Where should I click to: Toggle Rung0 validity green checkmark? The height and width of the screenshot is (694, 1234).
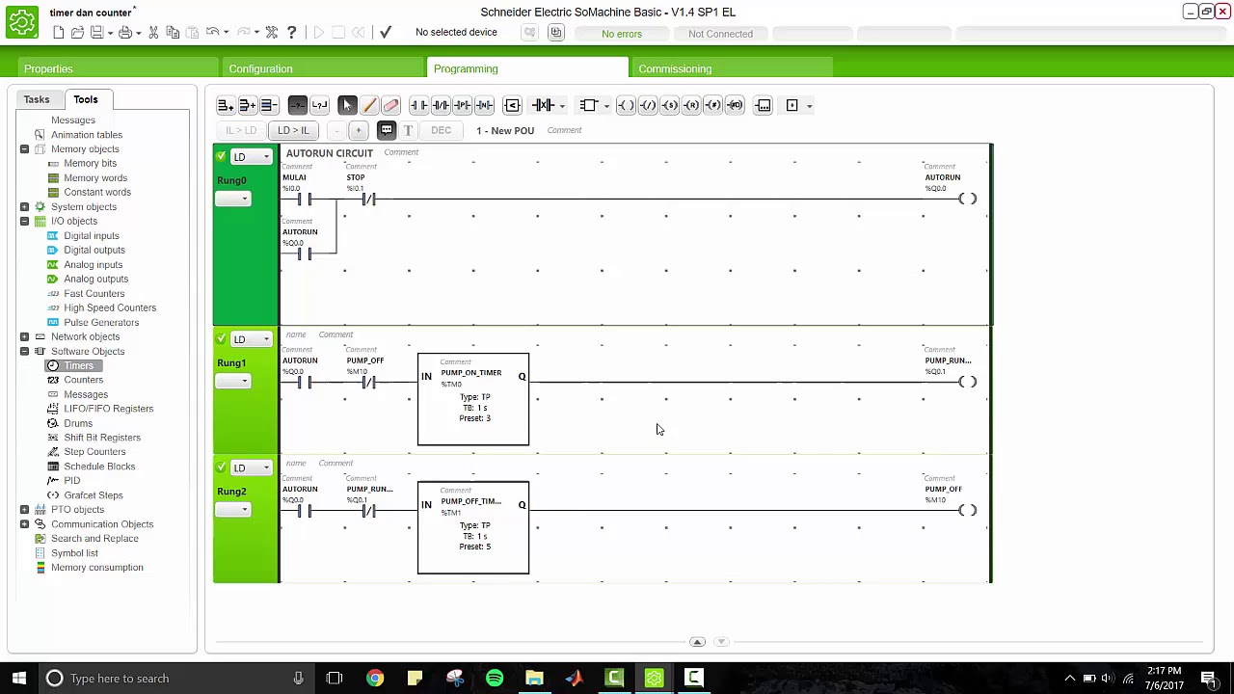(221, 156)
